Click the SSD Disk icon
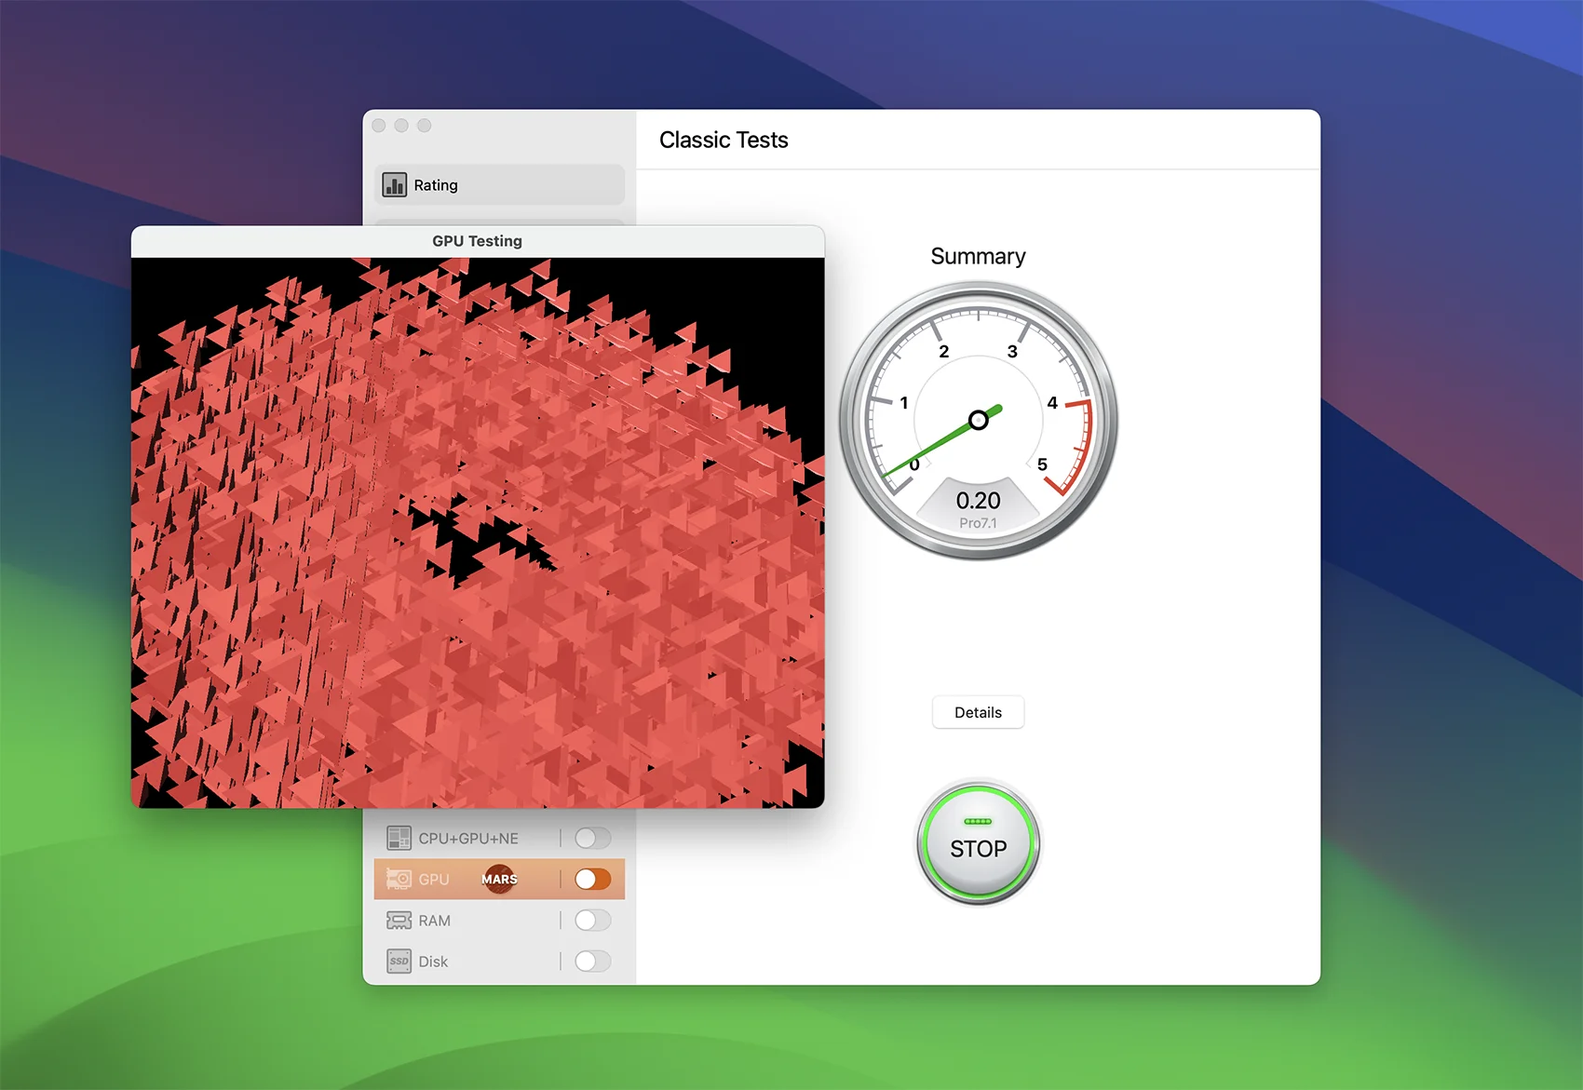Image resolution: width=1583 pixels, height=1090 pixels. pyautogui.click(x=399, y=962)
